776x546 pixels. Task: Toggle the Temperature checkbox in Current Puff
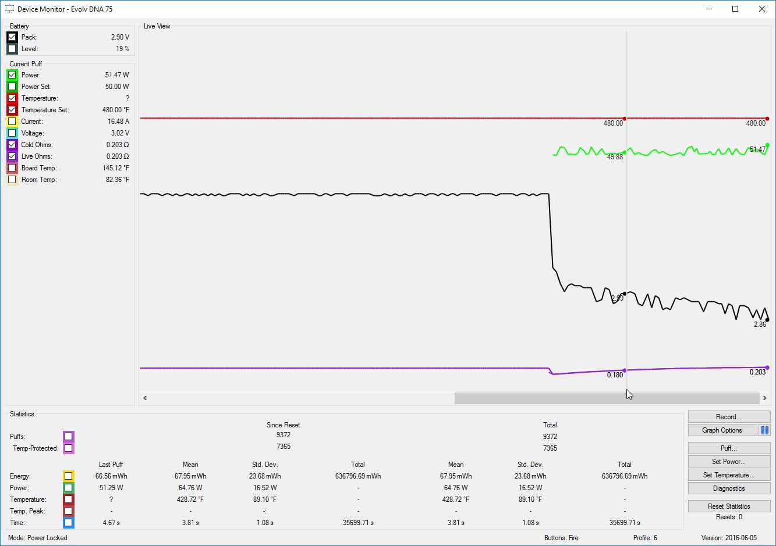(12, 98)
